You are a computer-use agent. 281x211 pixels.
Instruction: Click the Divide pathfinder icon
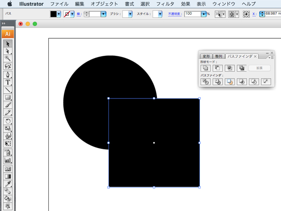pyautogui.click(x=205, y=82)
